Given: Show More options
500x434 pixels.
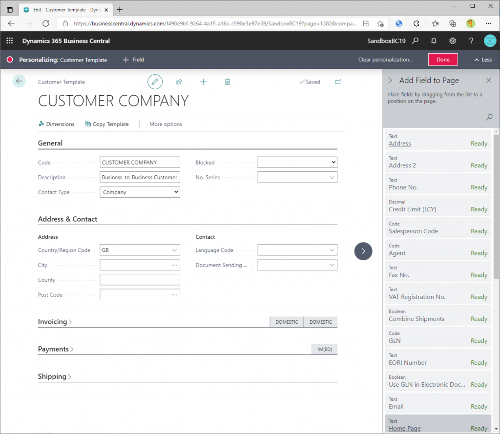Looking at the screenshot, I should click(166, 124).
